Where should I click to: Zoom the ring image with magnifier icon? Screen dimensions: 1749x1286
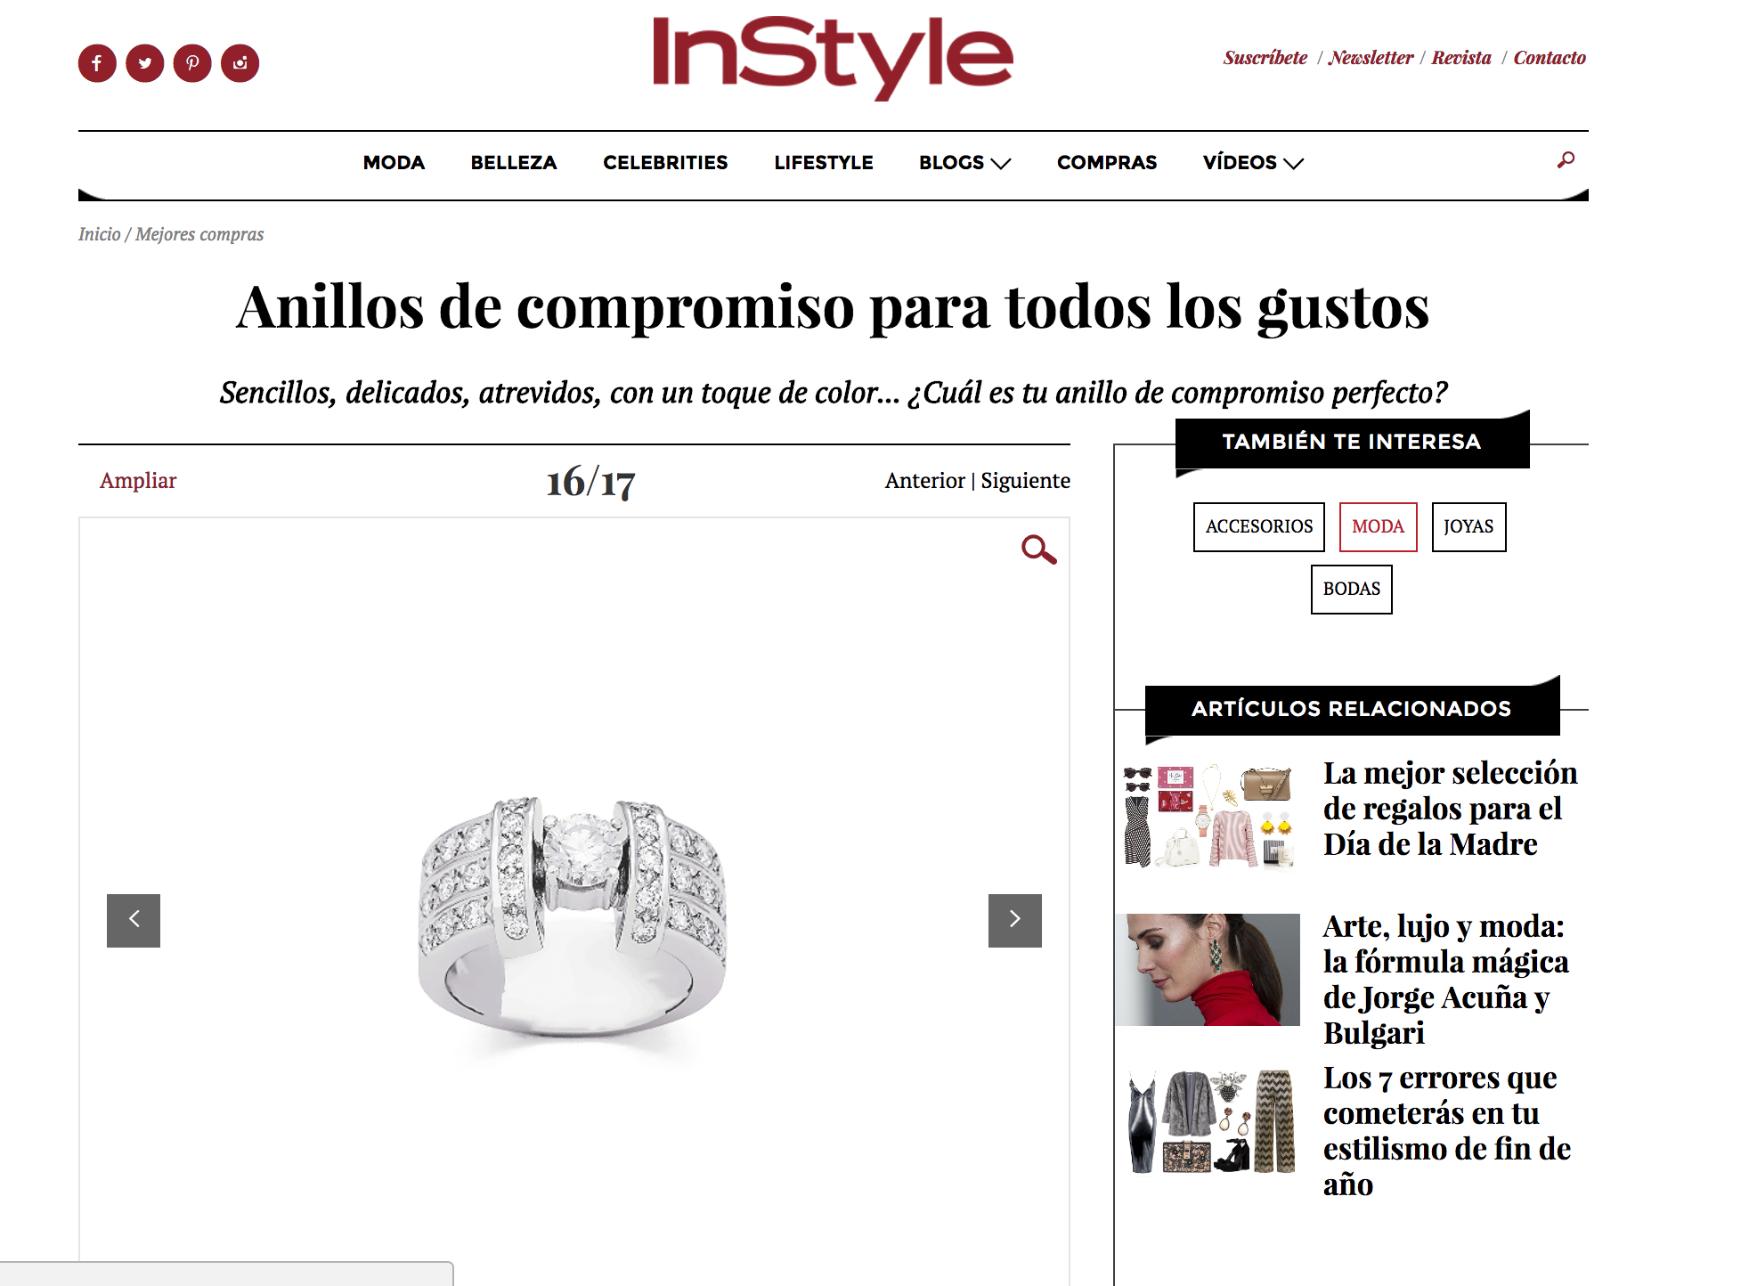coord(1038,549)
